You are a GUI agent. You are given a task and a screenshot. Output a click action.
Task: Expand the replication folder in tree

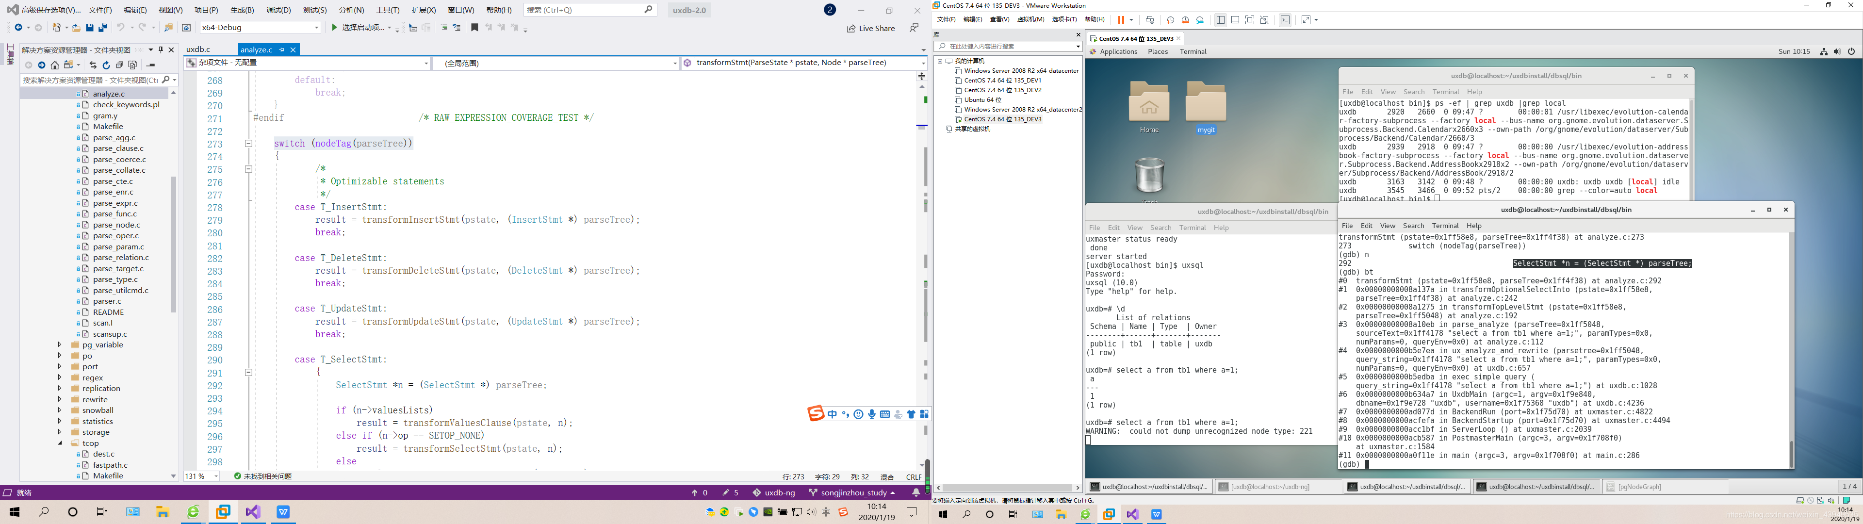pos(60,389)
